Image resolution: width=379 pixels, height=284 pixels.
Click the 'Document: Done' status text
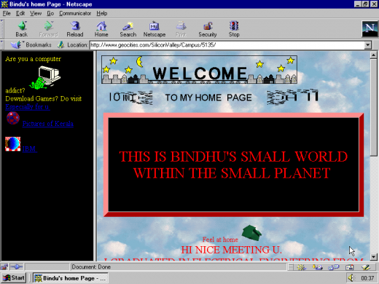click(x=91, y=267)
